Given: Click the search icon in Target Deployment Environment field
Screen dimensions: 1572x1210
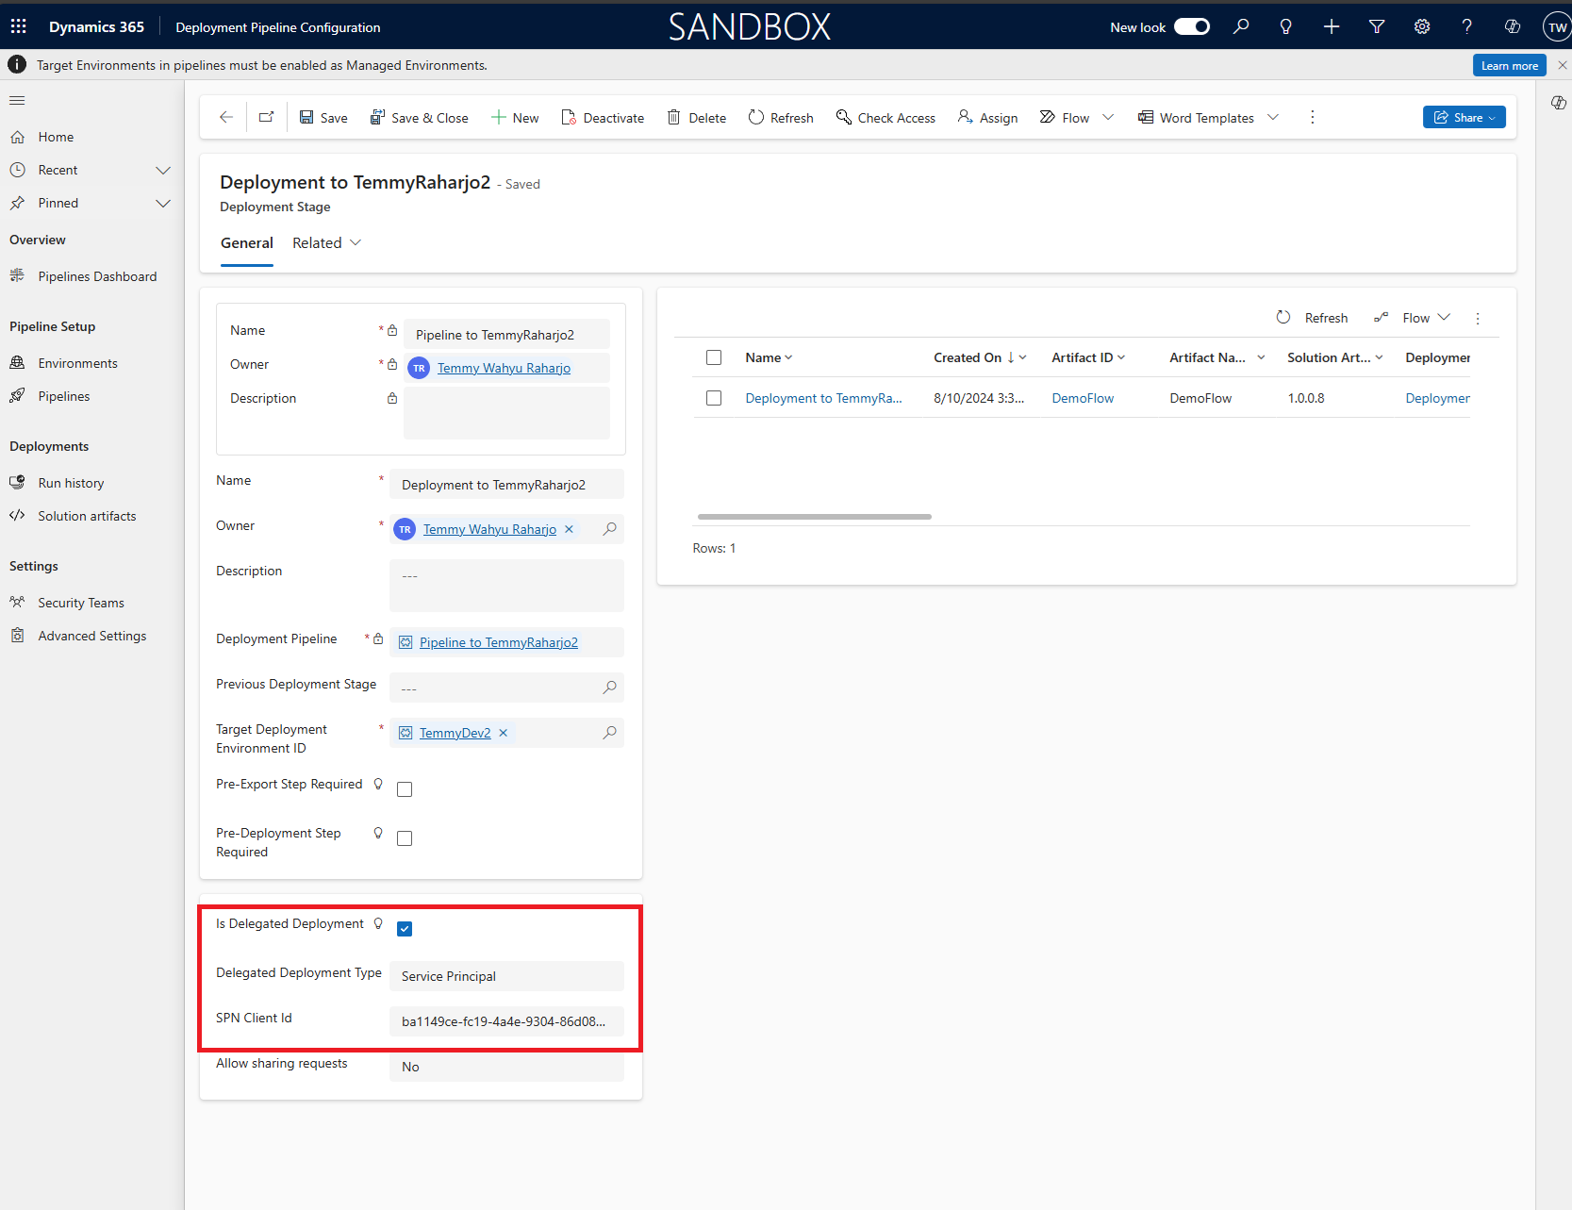Looking at the screenshot, I should coord(610,733).
